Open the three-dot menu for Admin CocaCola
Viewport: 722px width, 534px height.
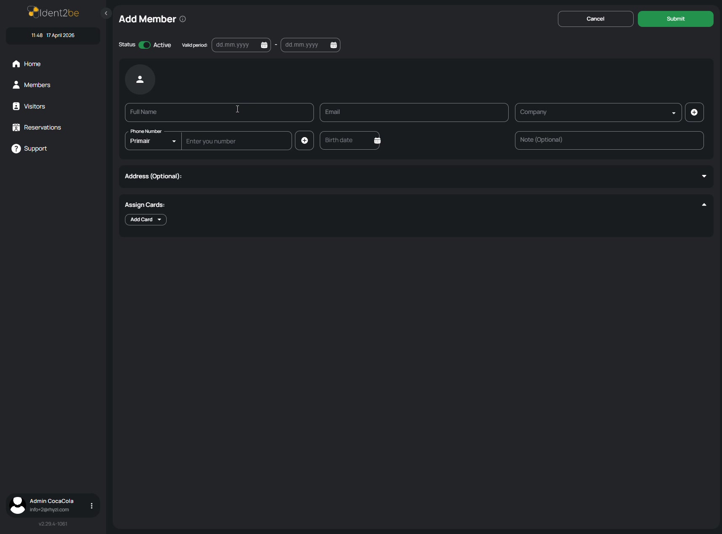92,506
